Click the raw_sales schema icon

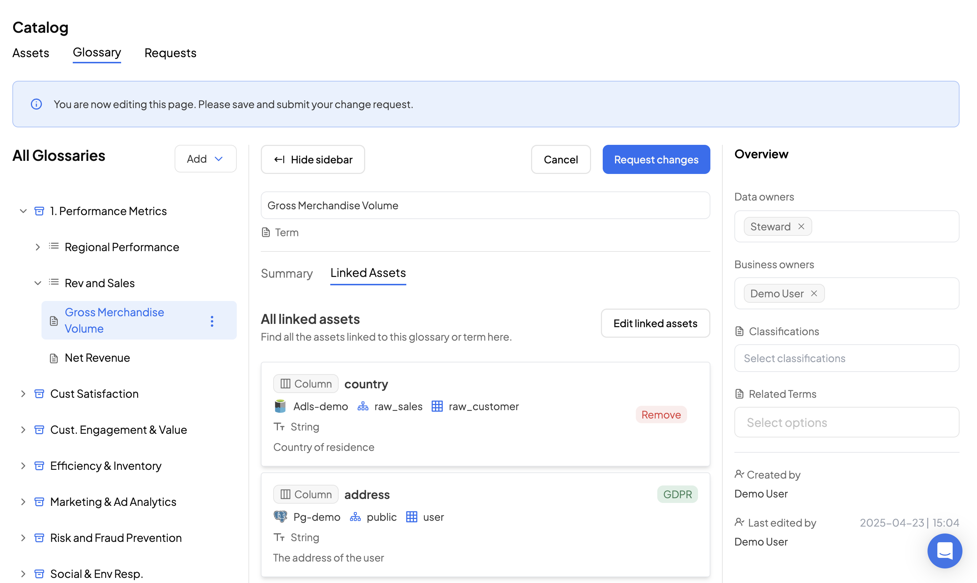pyautogui.click(x=363, y=406)
